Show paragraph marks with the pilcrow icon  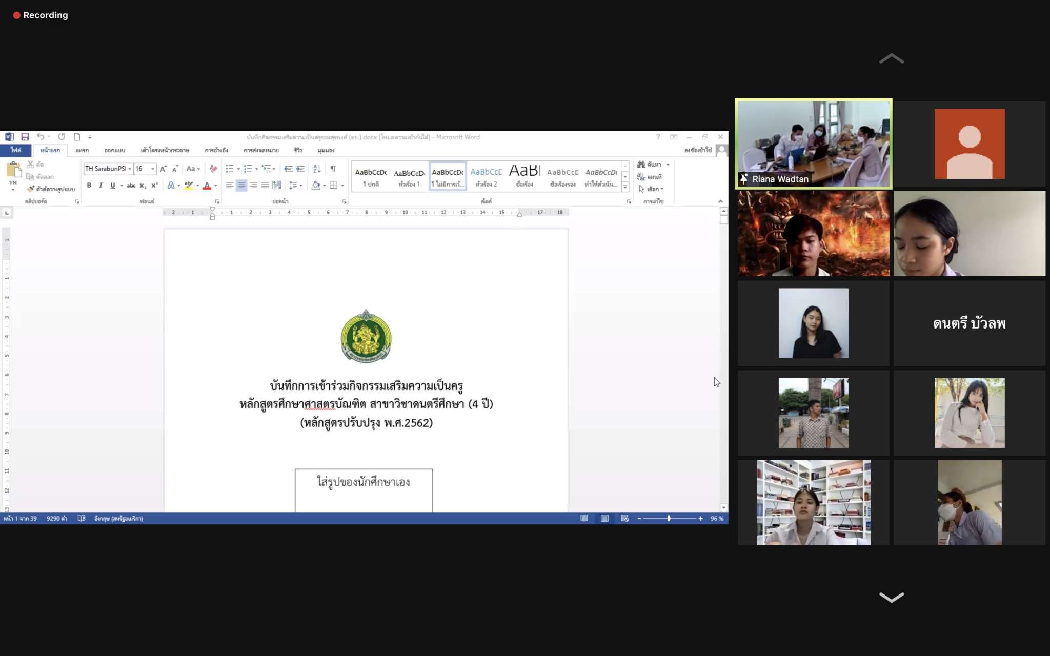coord(333,169)
